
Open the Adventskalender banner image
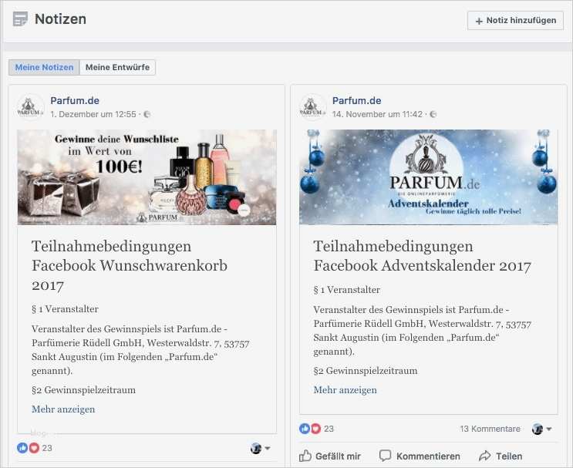click(428, 177)
